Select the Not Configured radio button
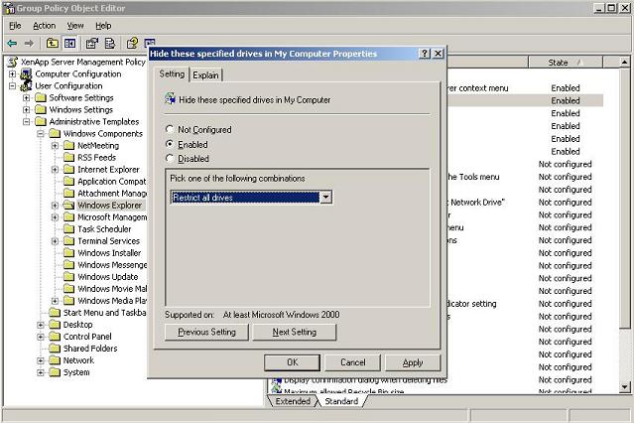The image size is (634, 423). pos(171,130)
